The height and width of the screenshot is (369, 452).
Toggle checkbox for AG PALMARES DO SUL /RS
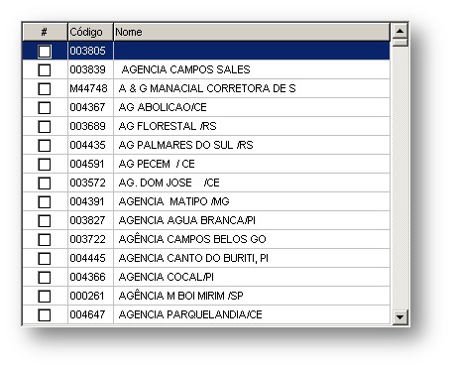click(45, 146)
